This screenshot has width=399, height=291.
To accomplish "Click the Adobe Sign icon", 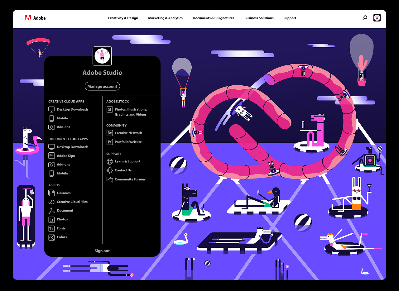I will 51,156.
